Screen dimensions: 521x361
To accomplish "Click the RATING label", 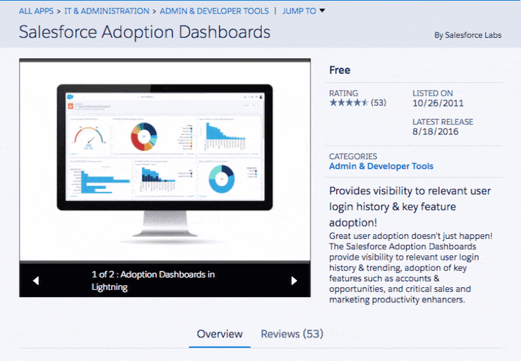I will [x=343, y=93].
